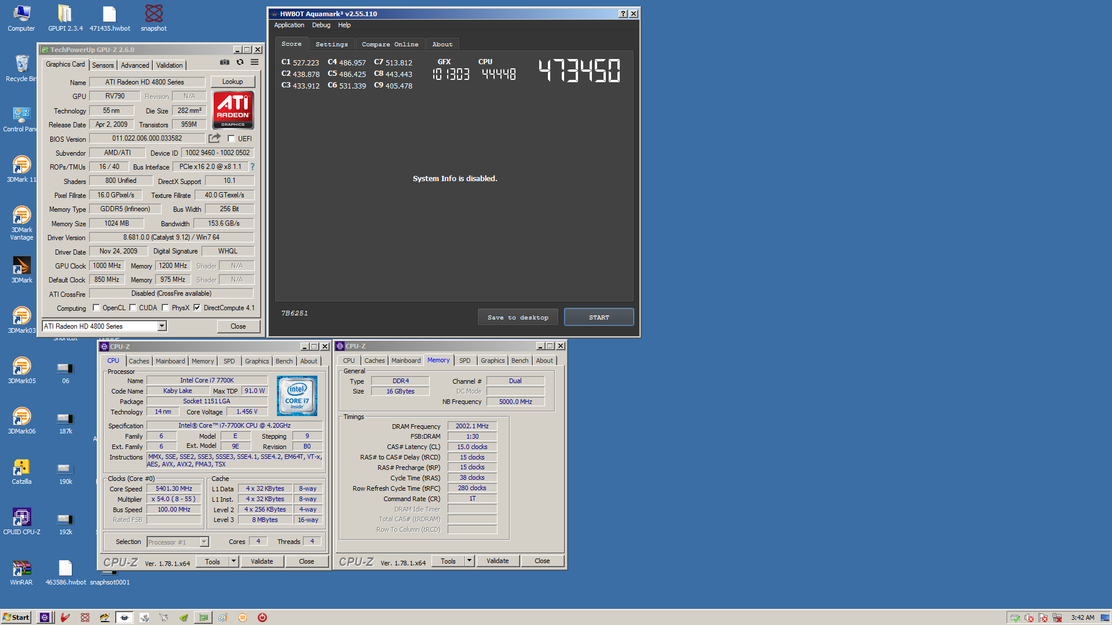Toggle the OpenCL checkbox
The image size is (1112, 625).
[96, 308]
